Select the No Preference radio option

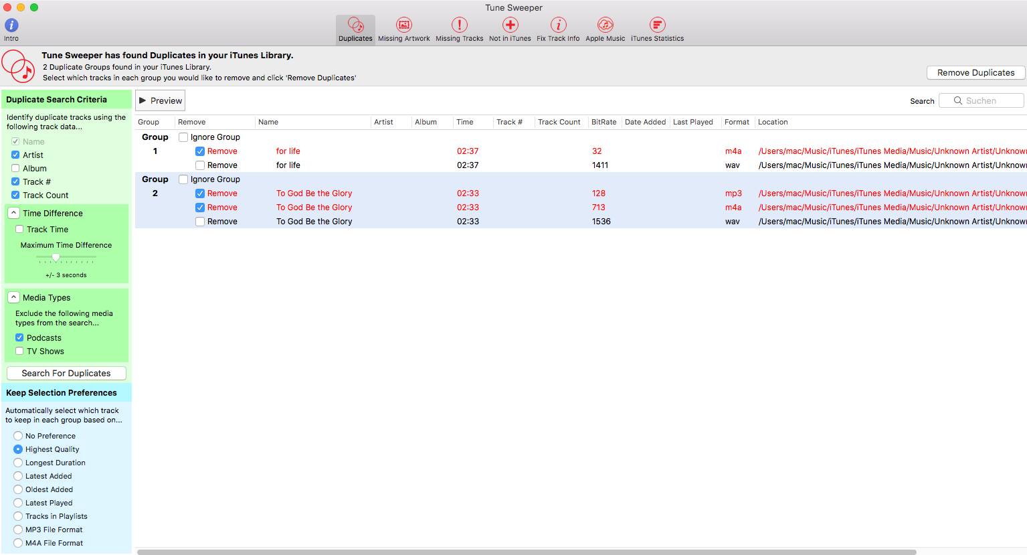pos(18,436)
